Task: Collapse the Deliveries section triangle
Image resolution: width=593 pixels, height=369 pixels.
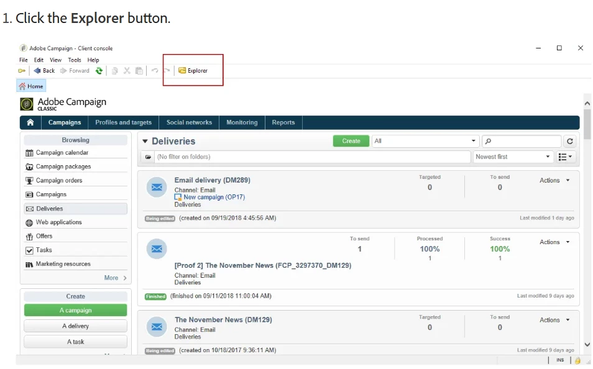Action: (145, 142)
